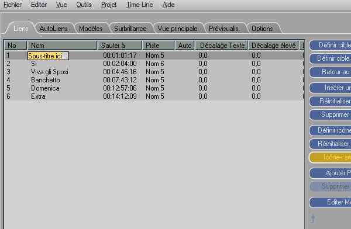Click the Définir icône button

point(330,130)
